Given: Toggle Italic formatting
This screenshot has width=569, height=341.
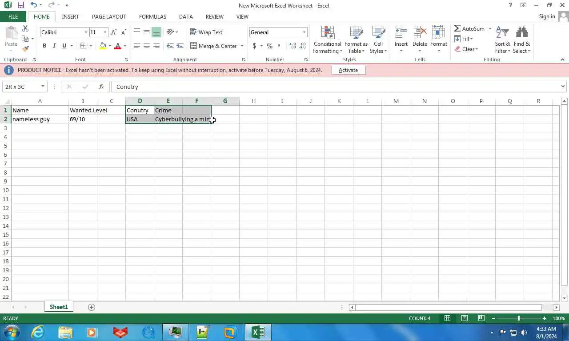Looking at the screenshot, I should click(x=54, y=46).
